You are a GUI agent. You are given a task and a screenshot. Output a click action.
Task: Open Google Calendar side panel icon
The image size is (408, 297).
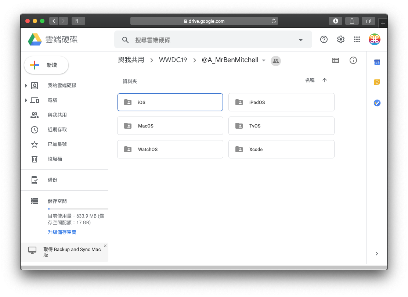click(377, 62)
